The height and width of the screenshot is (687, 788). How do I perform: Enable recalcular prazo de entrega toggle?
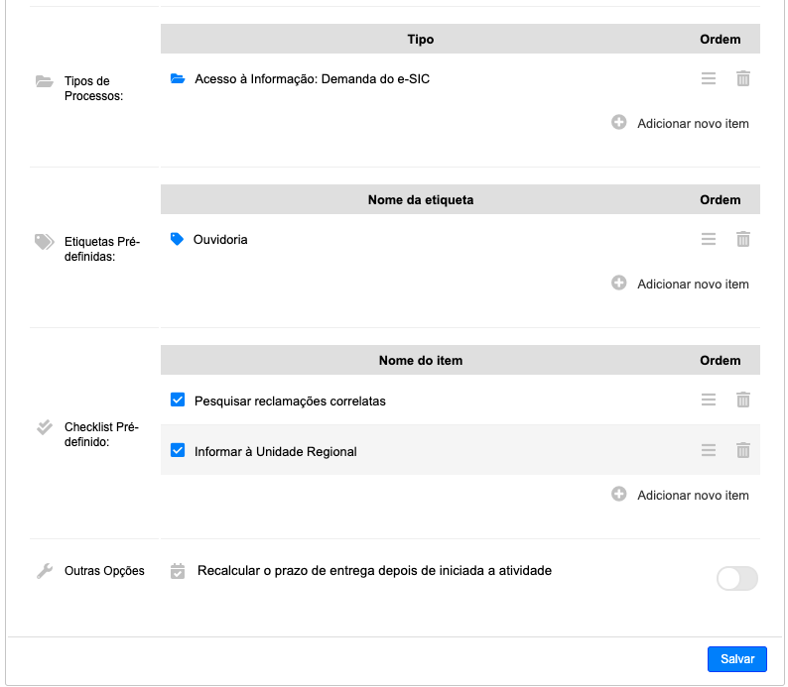[x=736, y=579]
